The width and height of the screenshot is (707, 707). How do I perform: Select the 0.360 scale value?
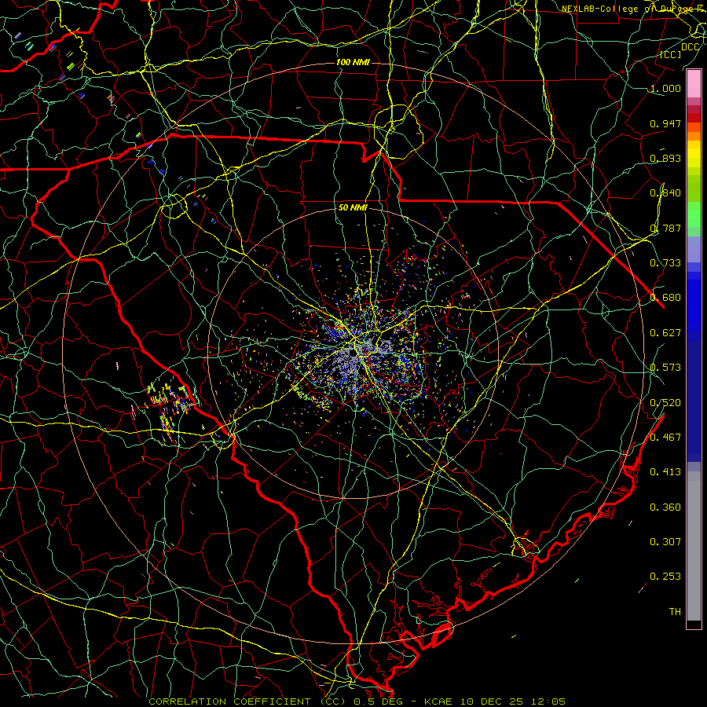pyautogui.click(x=665, y=507)
